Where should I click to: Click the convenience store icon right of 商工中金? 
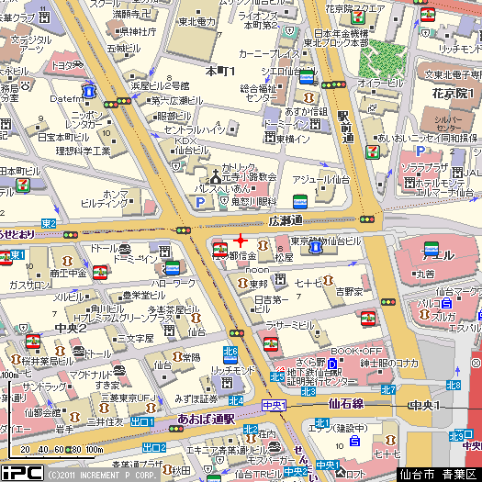point(100,273)
